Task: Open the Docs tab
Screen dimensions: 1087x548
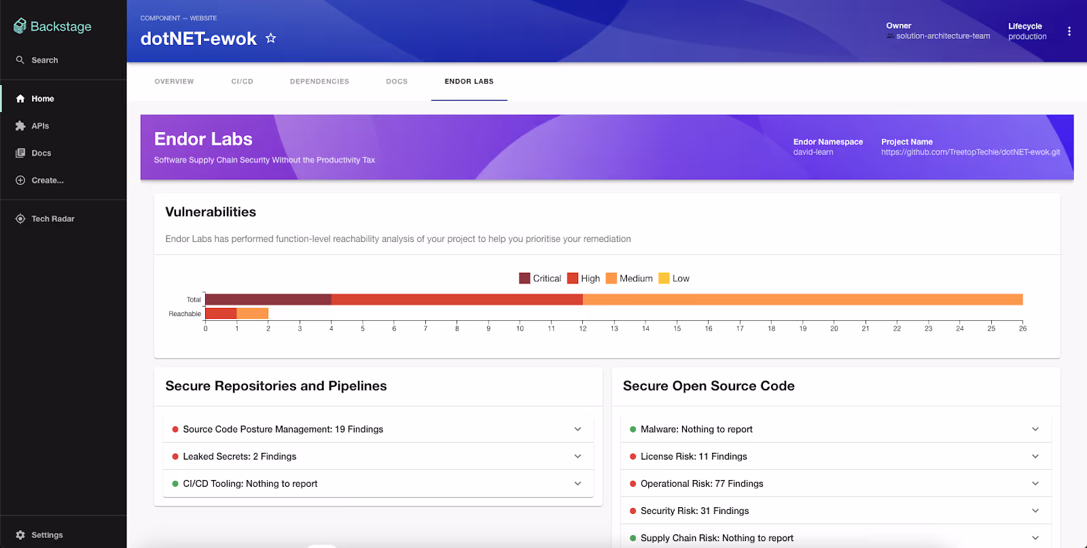Action: 397,82
